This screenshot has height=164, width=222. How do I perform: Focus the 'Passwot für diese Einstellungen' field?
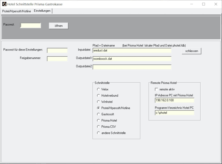click(x=57, y=51)
